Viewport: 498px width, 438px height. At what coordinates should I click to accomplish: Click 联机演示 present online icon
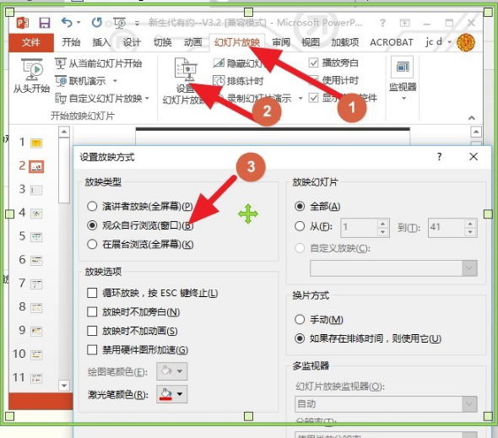(x=60, y=81)
